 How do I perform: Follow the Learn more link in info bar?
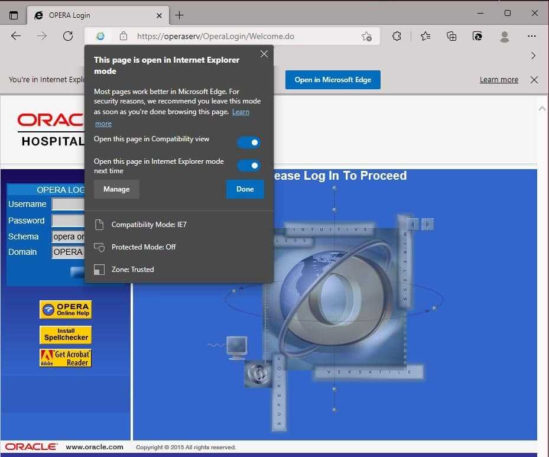(499, 80)
